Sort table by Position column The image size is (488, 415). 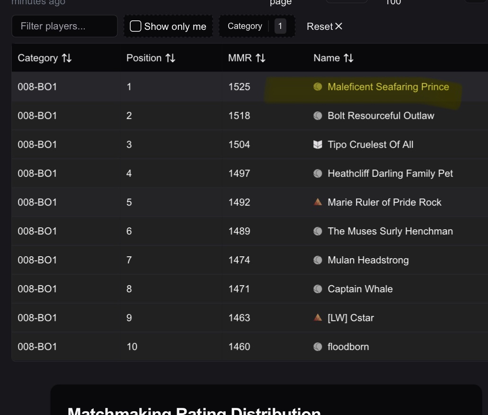tap(151, 58)
